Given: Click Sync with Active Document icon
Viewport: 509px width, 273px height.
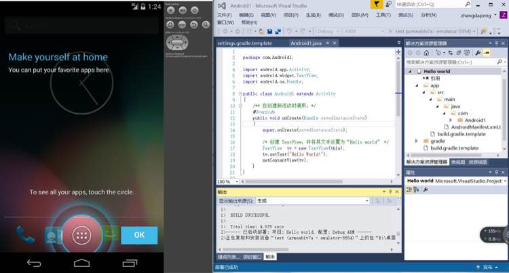Looking at the screenshot, I should 450,53.
